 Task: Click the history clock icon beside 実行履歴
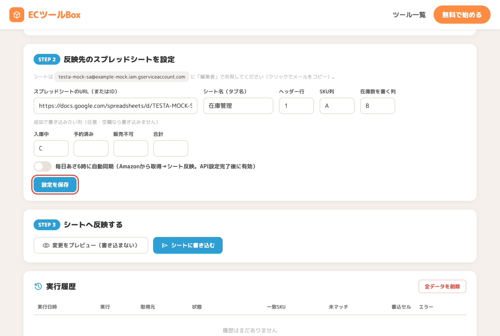pyautogui.click(x=38, y=286)
